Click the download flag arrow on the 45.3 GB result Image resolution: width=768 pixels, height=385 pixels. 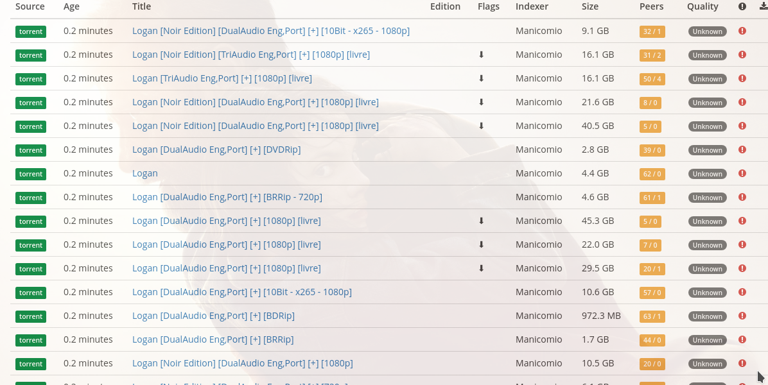pyautogui.click(x=481, y=221)
